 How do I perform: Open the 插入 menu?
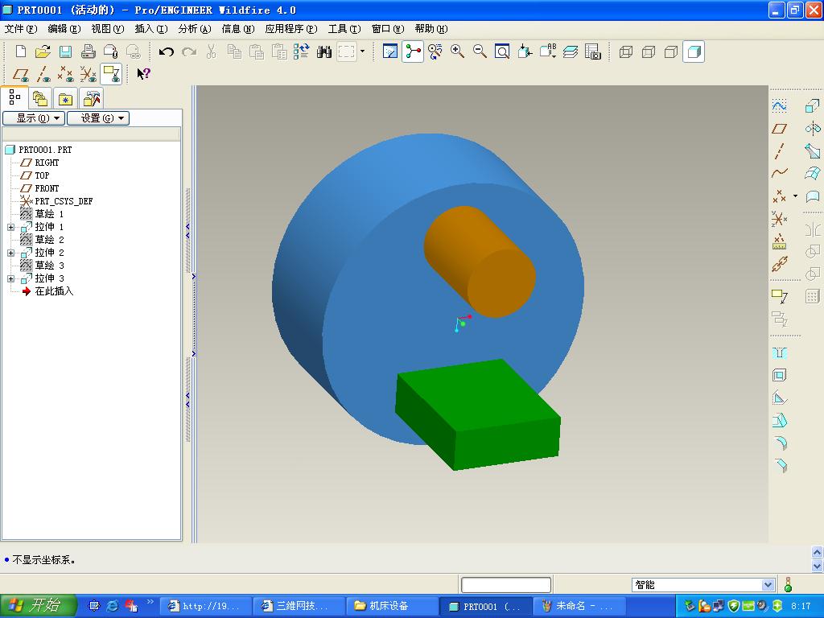point(151,29)
